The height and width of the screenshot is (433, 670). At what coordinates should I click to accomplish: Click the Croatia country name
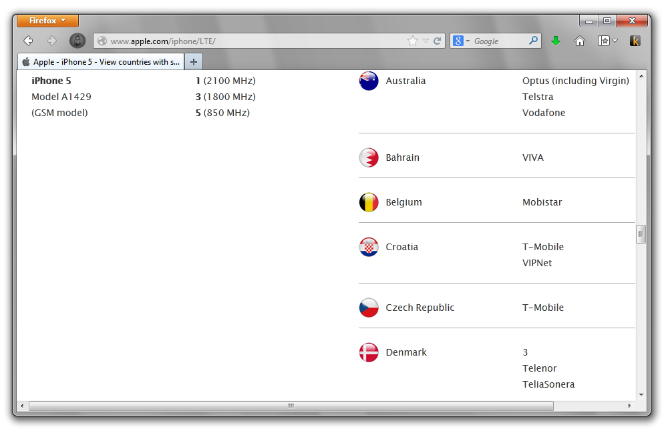click(x=401, y=247)
